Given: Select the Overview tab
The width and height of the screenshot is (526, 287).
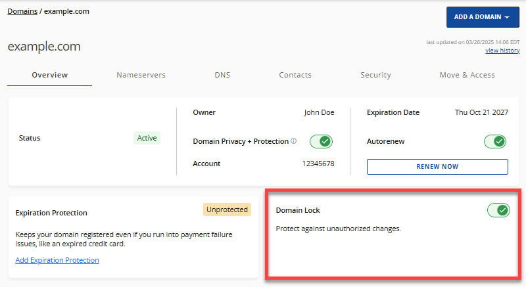Looking at the screenshot, I should click(50, 75).
